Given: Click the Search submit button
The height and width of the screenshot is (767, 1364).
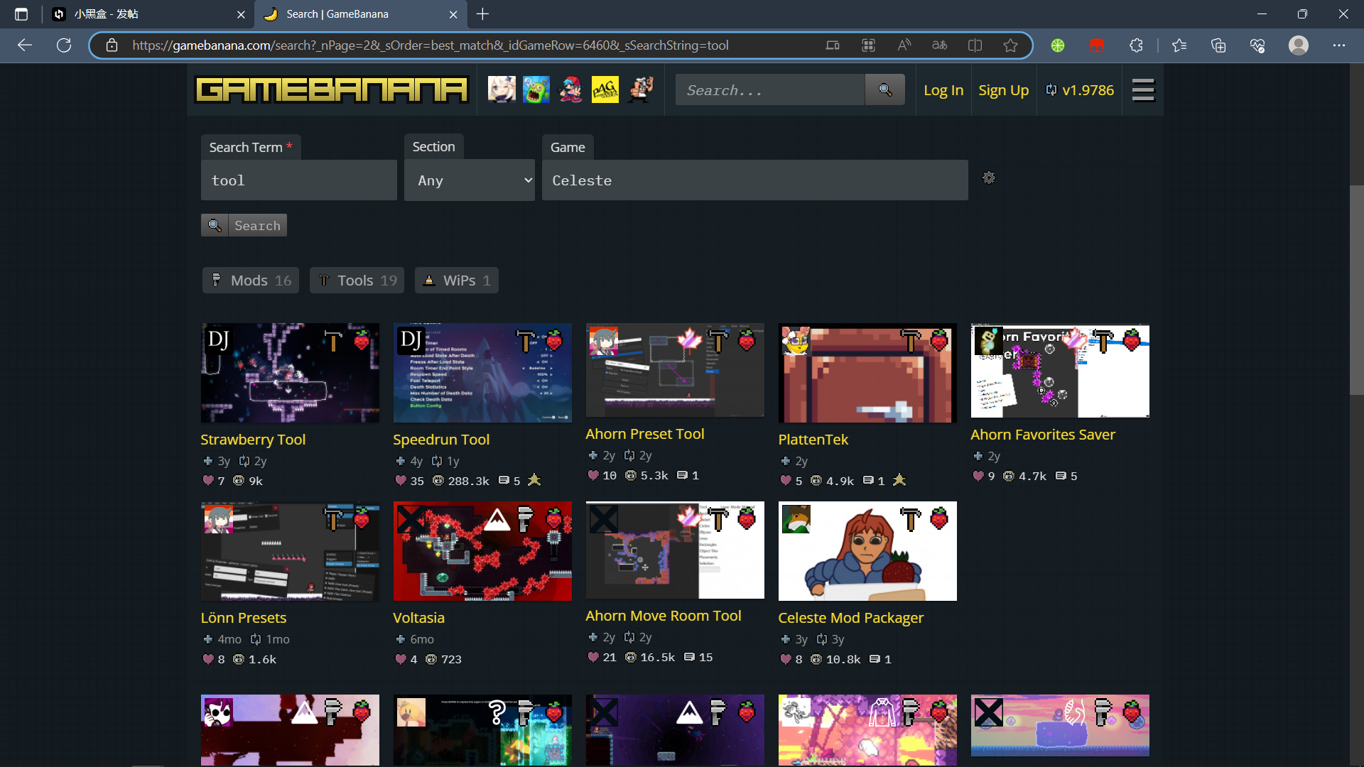Looking at the screenshot, I should click(244, 225).
